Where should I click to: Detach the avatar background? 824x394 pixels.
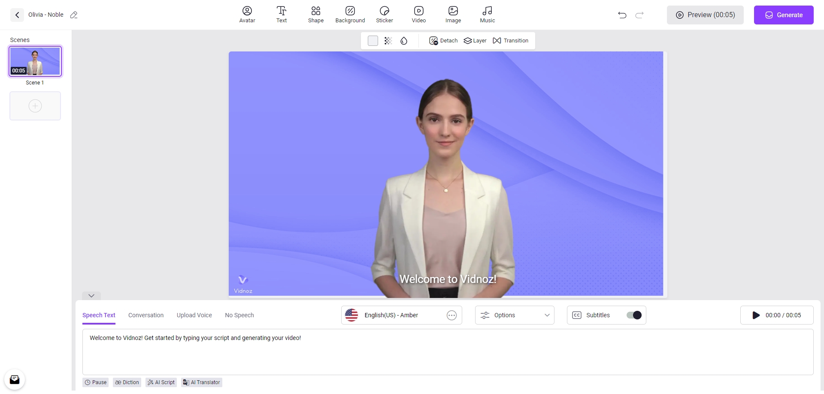pyautogui.click(x=443, y=41)
